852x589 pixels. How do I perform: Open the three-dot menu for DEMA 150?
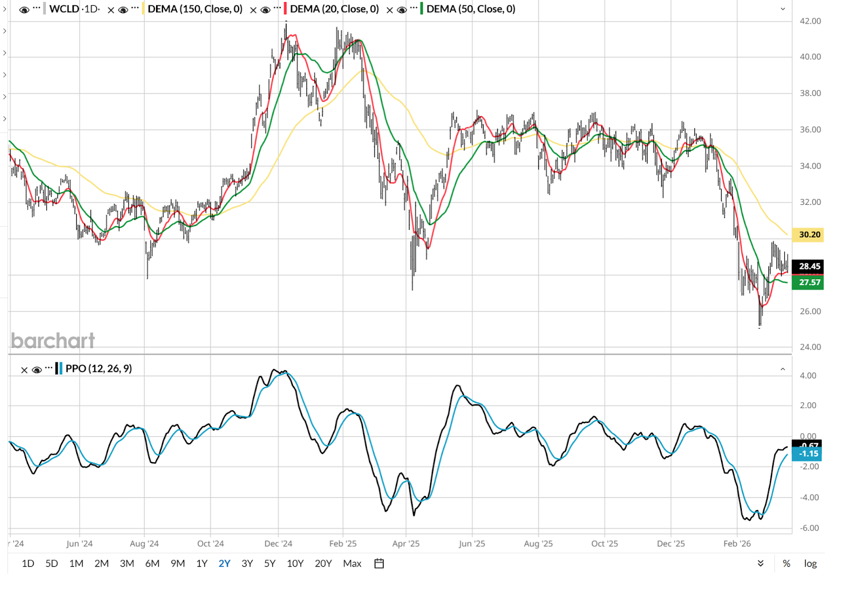(x=135, y=9)
